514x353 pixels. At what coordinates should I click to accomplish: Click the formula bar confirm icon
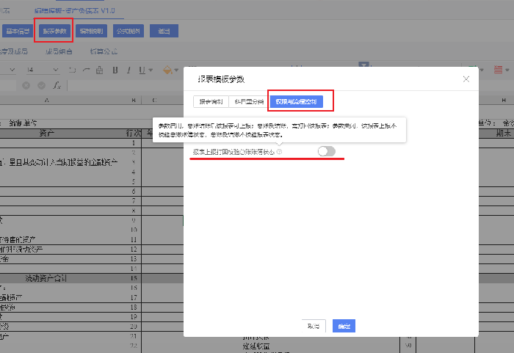click(x=41, y=85)
